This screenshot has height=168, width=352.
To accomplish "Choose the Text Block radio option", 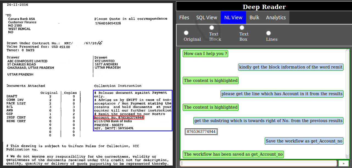I will [212, 27].
